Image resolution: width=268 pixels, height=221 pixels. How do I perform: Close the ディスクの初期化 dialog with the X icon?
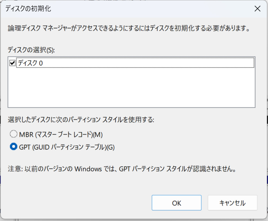257,8
